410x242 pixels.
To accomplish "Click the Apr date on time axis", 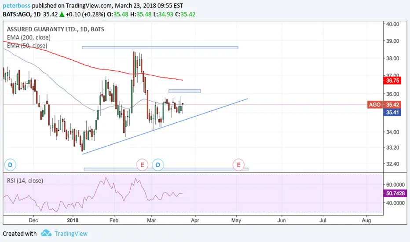I will point(195,220).
